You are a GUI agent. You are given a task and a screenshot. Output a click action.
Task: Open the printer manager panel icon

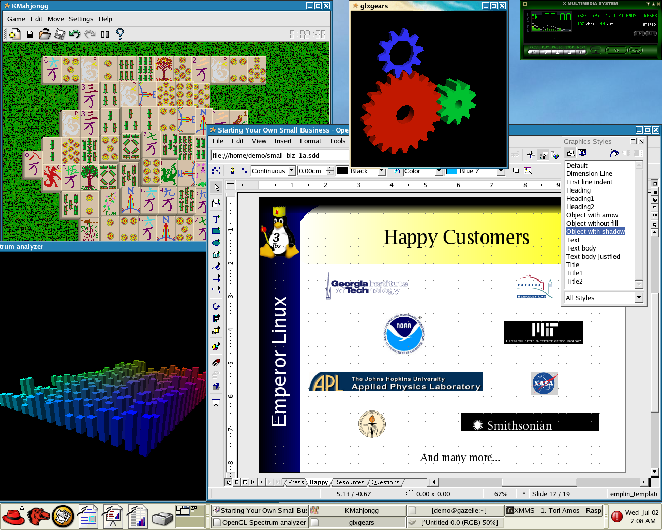pos(162,518)
